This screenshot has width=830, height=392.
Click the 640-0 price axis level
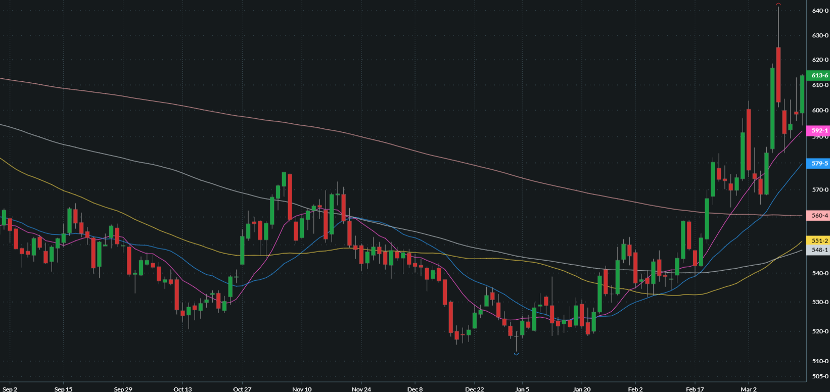(820, 11)
